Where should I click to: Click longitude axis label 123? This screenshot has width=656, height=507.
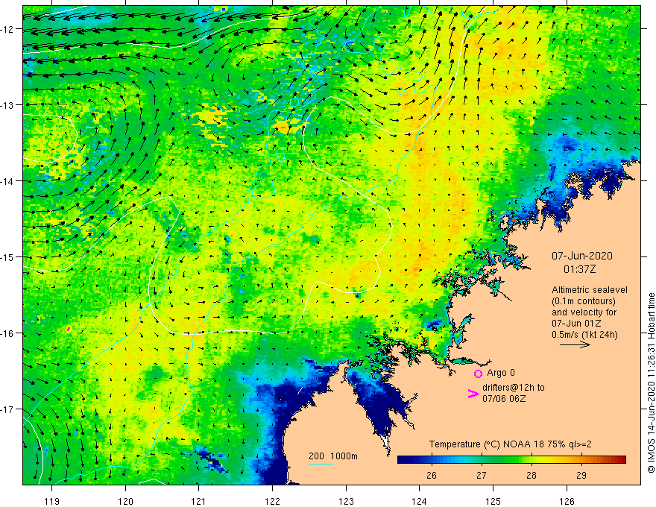[x=346, y=501]
